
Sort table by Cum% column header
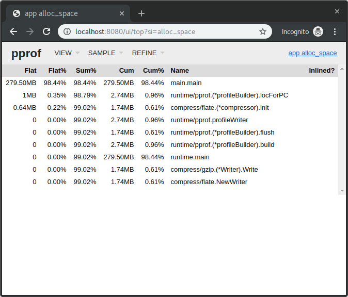153,71
